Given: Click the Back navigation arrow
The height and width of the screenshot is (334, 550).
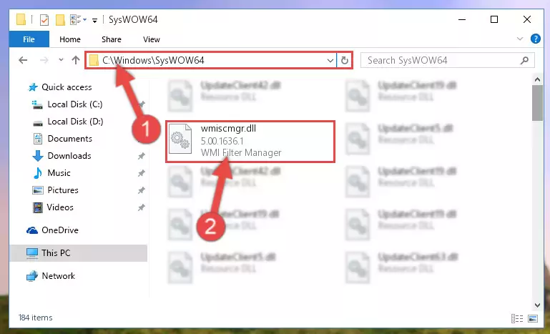Looking at the screenshot, I should pos(23,60).
